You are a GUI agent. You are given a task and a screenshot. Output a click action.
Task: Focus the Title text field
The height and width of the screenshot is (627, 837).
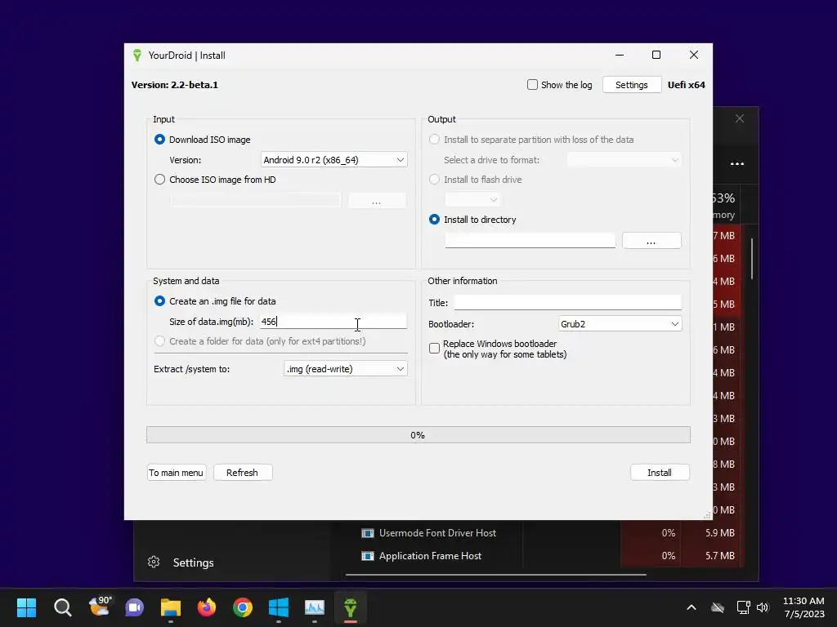(x=568, y=302)
